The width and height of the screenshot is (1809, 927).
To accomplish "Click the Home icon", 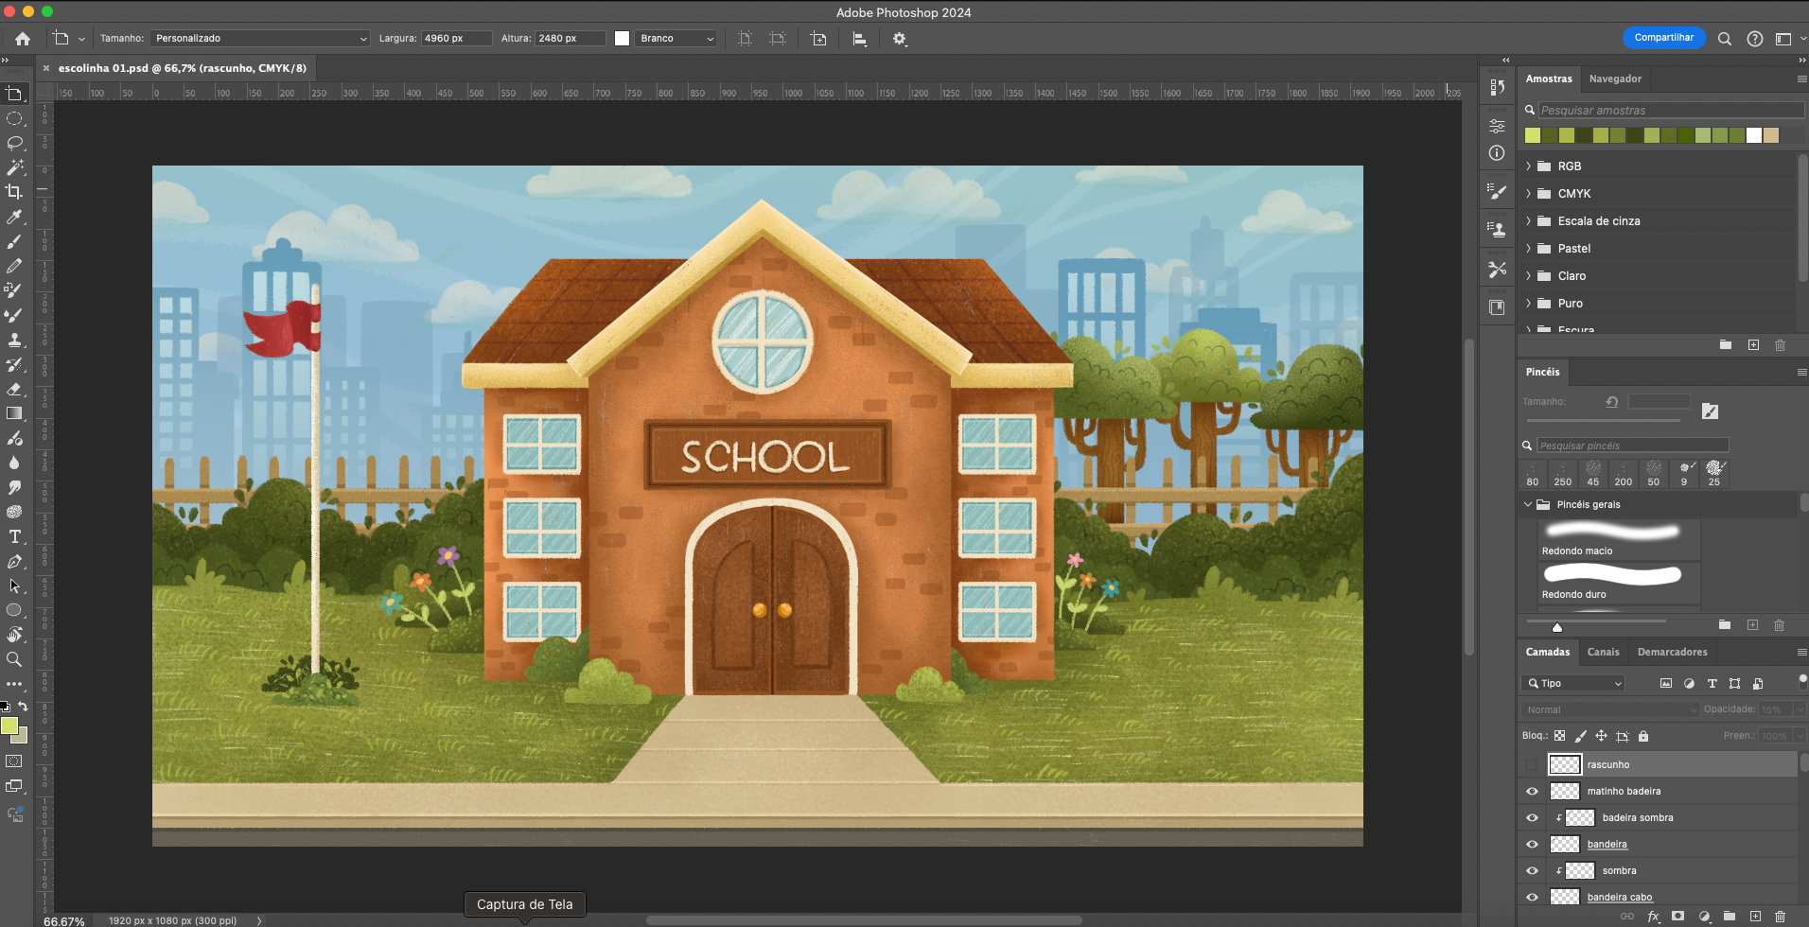I will [23, 39].
